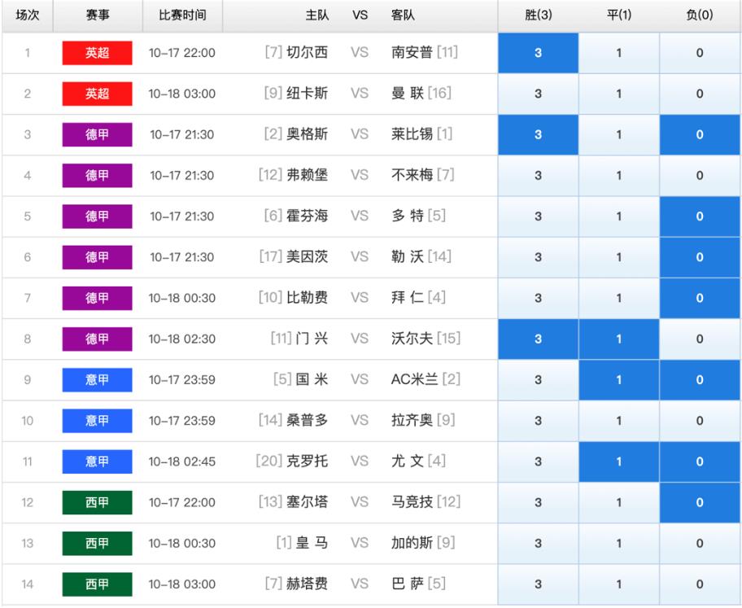
Task: Click away team 巴萨
Action: click(408, 584)
